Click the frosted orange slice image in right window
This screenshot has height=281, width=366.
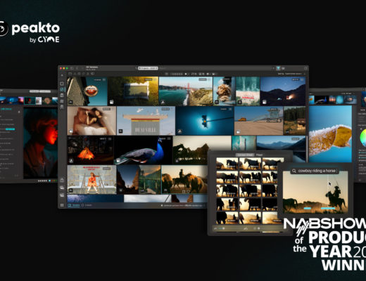coord(330,134)
